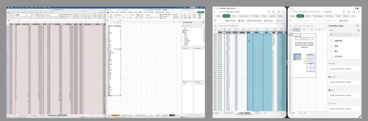
Task: Click Bold button in right Mac window
Action: point(116,18)
